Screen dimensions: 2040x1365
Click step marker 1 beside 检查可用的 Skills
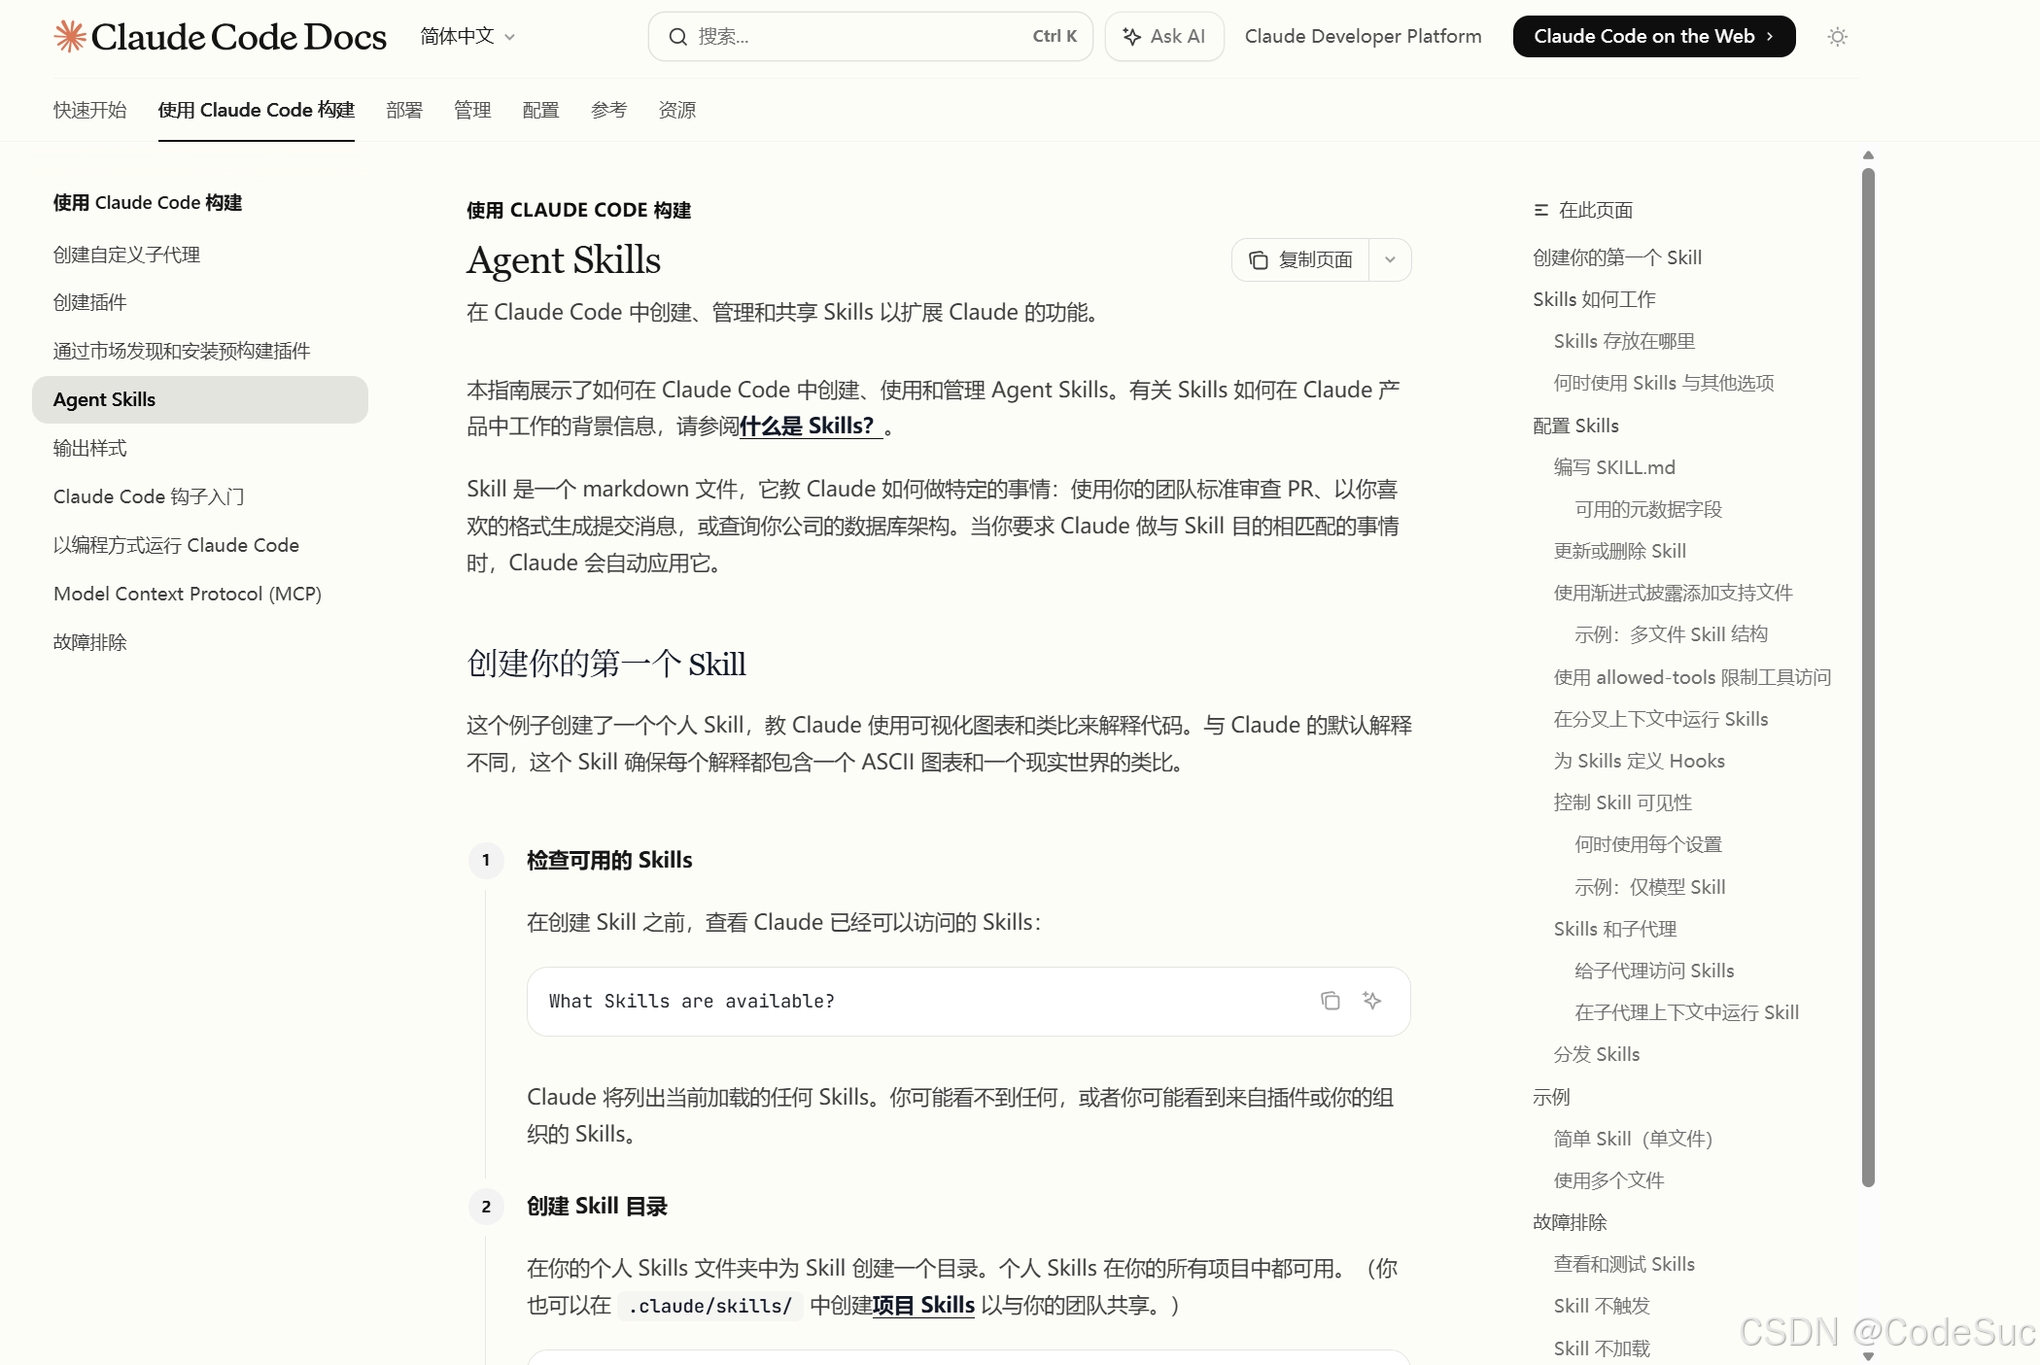pyautogui.click(x=485, y=860)
